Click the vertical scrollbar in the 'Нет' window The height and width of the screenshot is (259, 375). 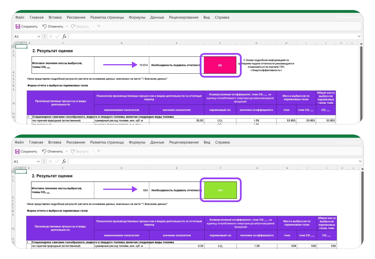(x=362, y=209)
